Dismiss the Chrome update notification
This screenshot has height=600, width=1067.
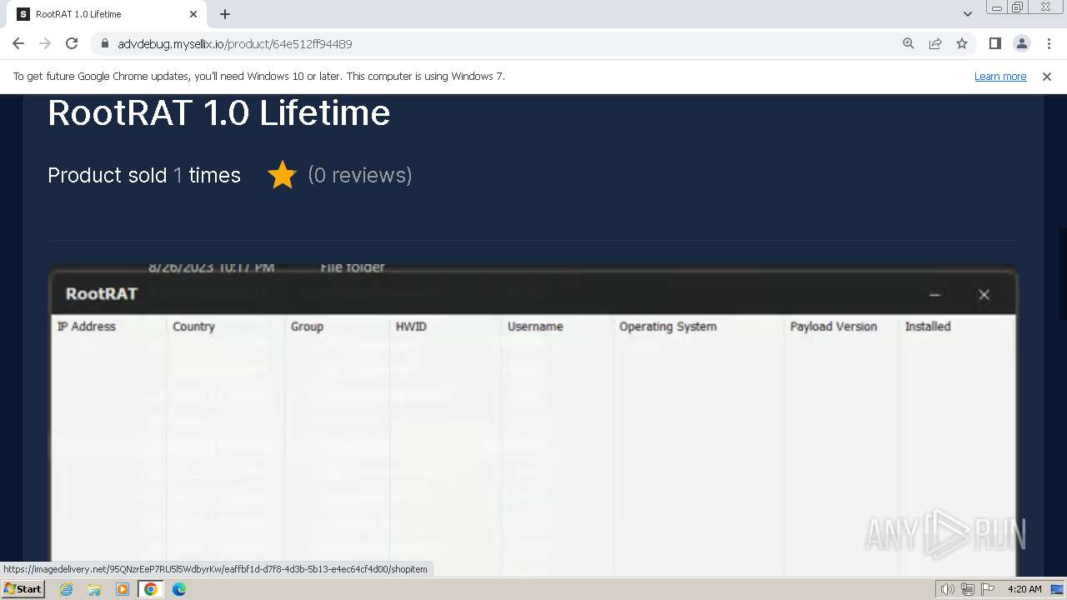point(1047,76)
